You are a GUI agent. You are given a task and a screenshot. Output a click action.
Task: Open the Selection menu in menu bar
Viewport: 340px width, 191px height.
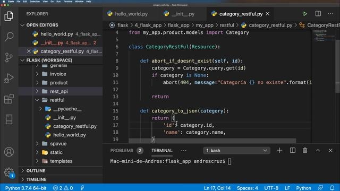point(35,2)
